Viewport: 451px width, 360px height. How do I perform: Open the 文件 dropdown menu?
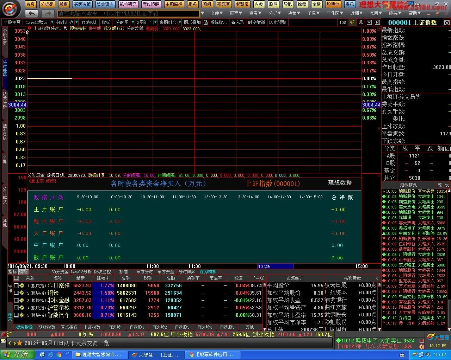(216, 13)
